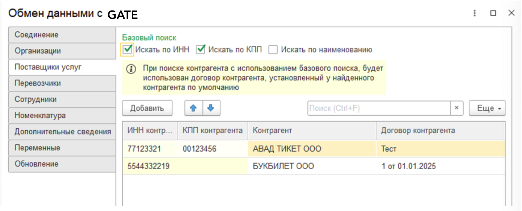Uncheck the 'Искать по КПП' checkbox
This screenshot has width=522, height=211.
pos(201,49)
